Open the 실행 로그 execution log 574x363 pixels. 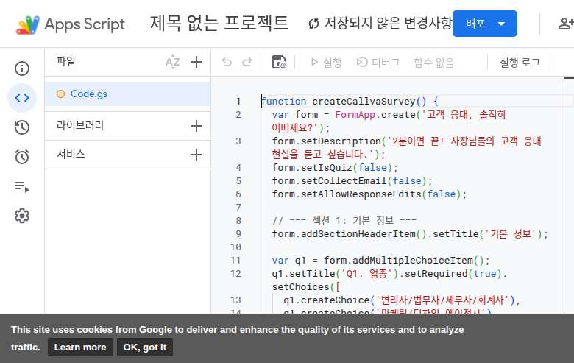[520, 63]
